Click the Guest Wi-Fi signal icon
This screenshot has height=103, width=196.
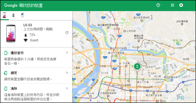tap(26, 40)
